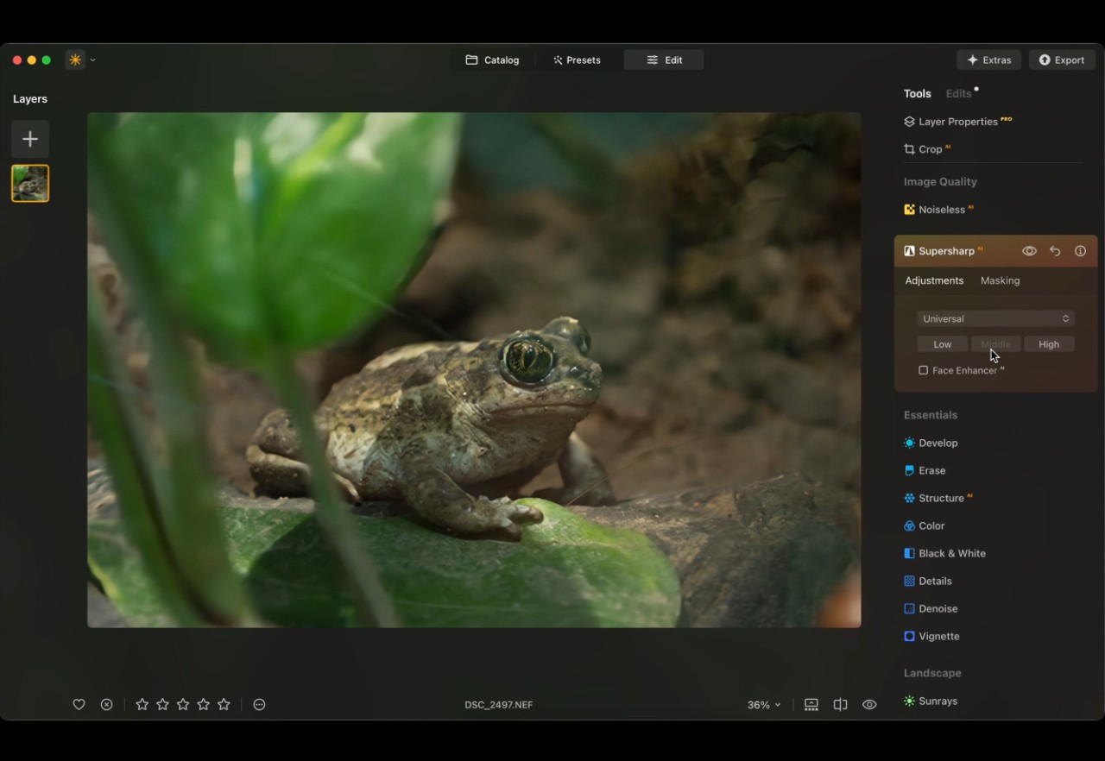Image resolution: width=1105 pixels, height=761 pixels.
Task: Open the Universal mode dropdown
Action: pyautogui.click(x=995, y=318)
